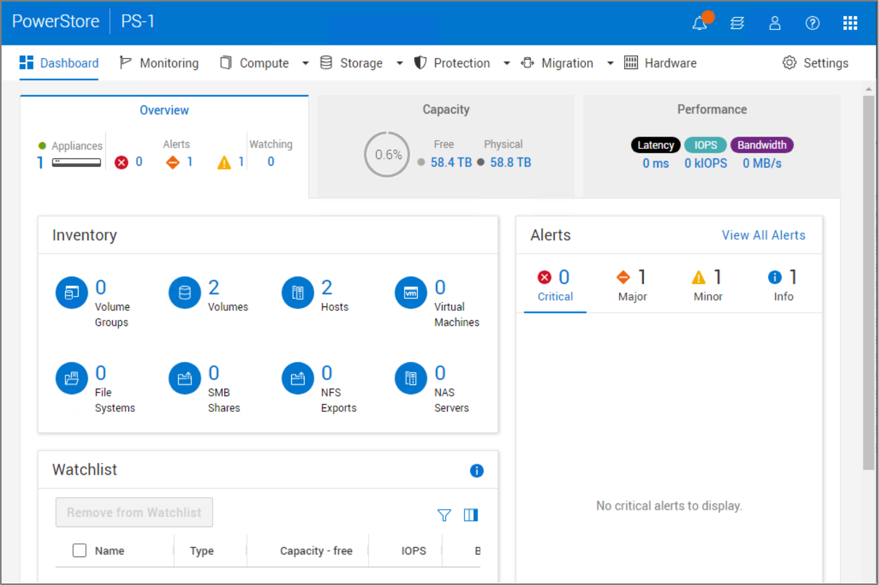The width and height of the screenshot is (879, 585).
Task: Click the Latency badge
Action: (x=656, y=145)
